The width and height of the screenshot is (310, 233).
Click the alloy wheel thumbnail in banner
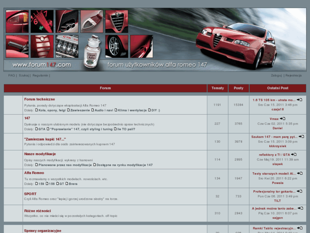pos(117,47)
